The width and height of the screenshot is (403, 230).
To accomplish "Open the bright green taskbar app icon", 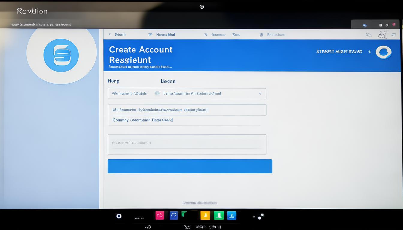I will point(219,215).
